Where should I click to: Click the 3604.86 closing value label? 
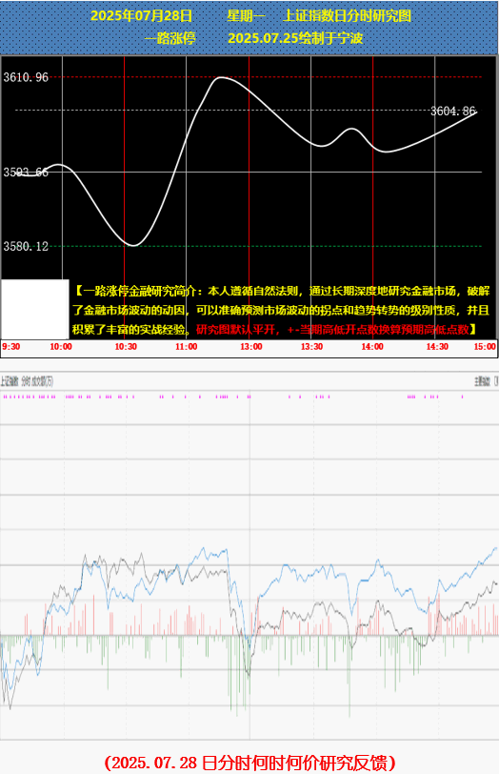453,112
